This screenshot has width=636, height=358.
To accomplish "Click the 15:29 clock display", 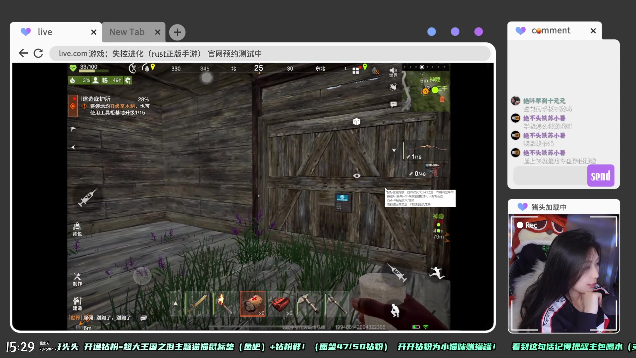I will point(20,347).
